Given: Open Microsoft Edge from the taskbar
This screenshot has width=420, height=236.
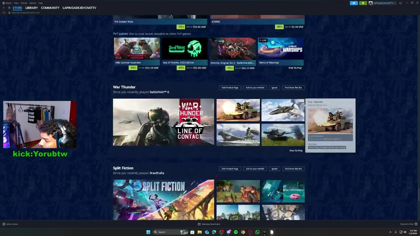Looking at the screenshot, I should [x=214, y=232].
